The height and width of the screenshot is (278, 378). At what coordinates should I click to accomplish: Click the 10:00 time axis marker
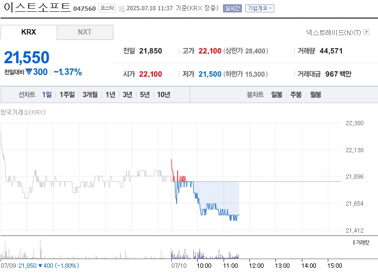tap(204, 266)
